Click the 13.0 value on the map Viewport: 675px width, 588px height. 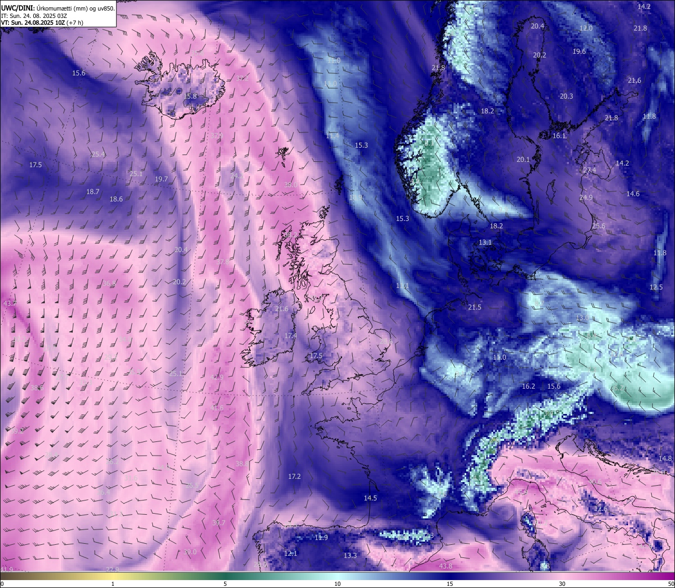click(582, 319)
